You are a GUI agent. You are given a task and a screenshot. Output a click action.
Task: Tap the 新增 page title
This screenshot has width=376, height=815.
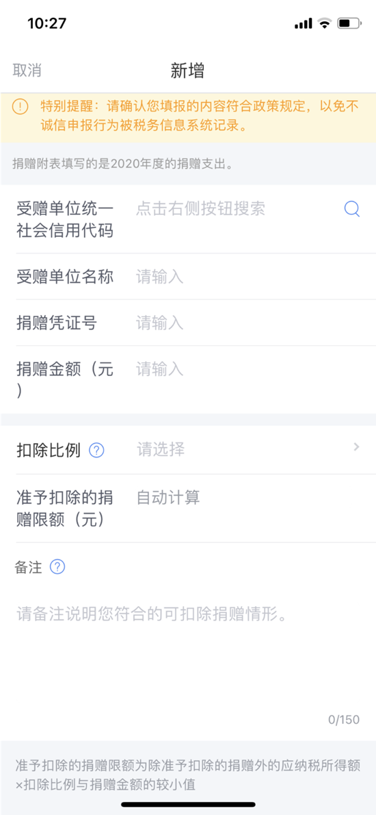(188, 70)
